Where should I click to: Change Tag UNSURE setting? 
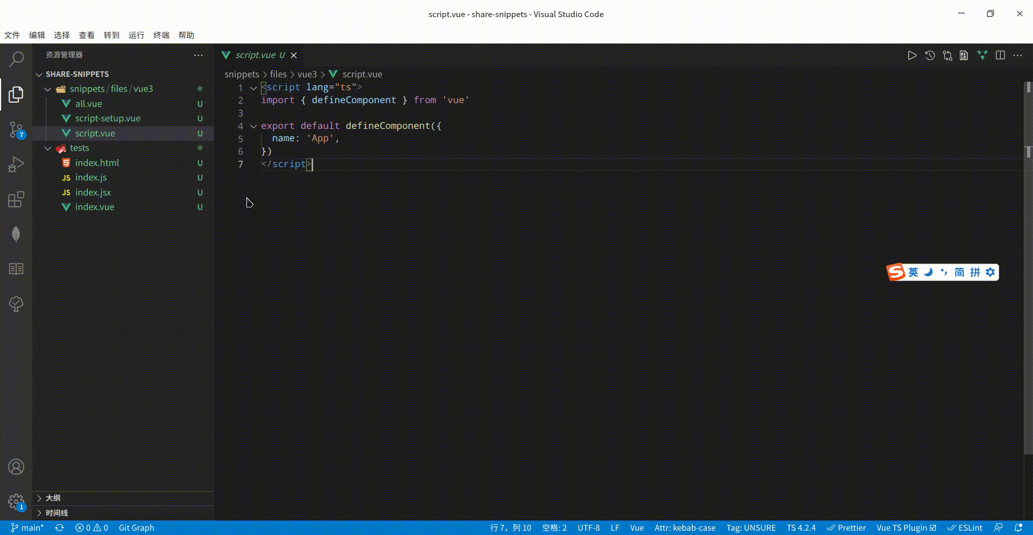tap(751, 527)
